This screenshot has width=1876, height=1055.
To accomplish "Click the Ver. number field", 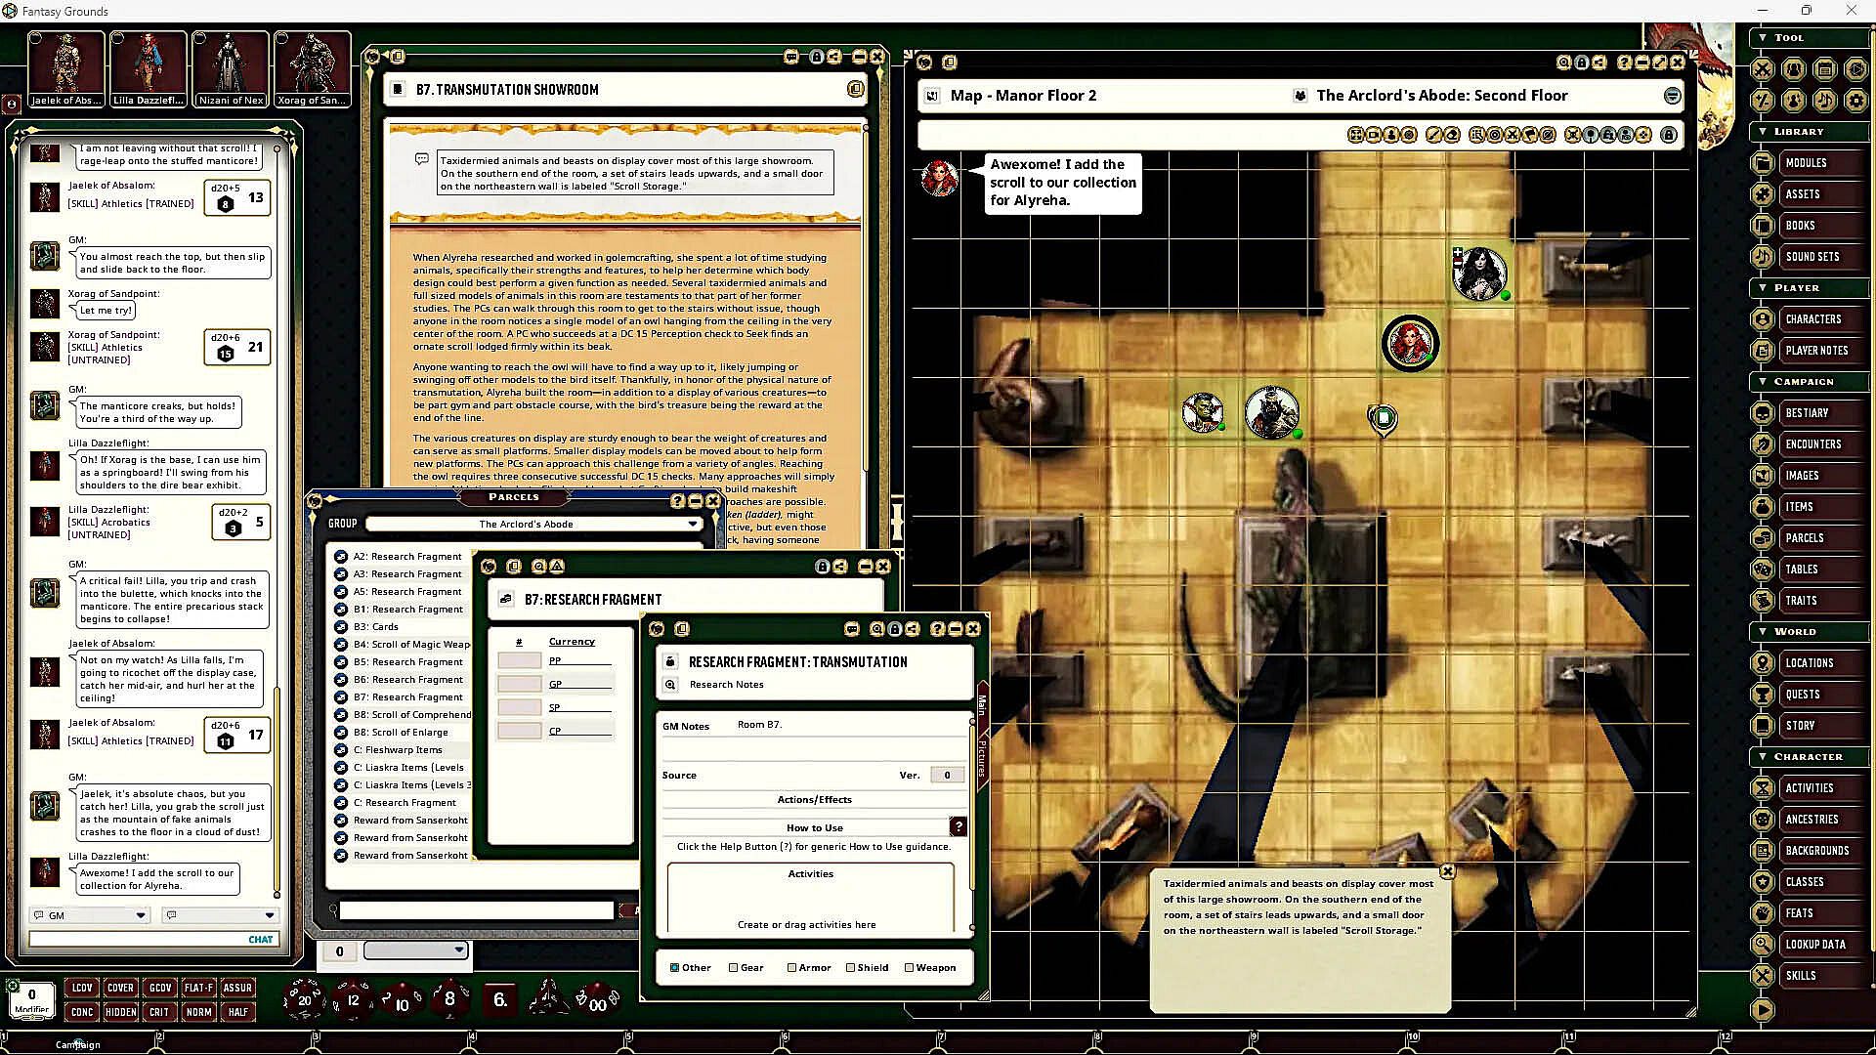I will pos(947,775).
